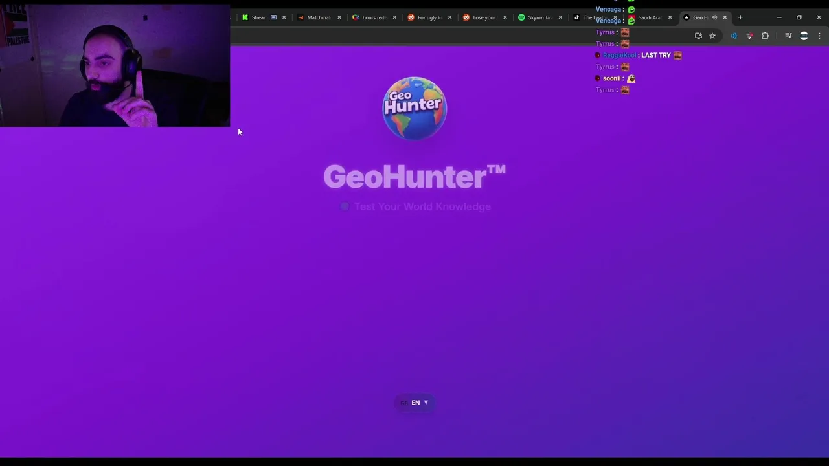Close the Matchmaking tab
The image size is (829, 466).
(339, 17)
